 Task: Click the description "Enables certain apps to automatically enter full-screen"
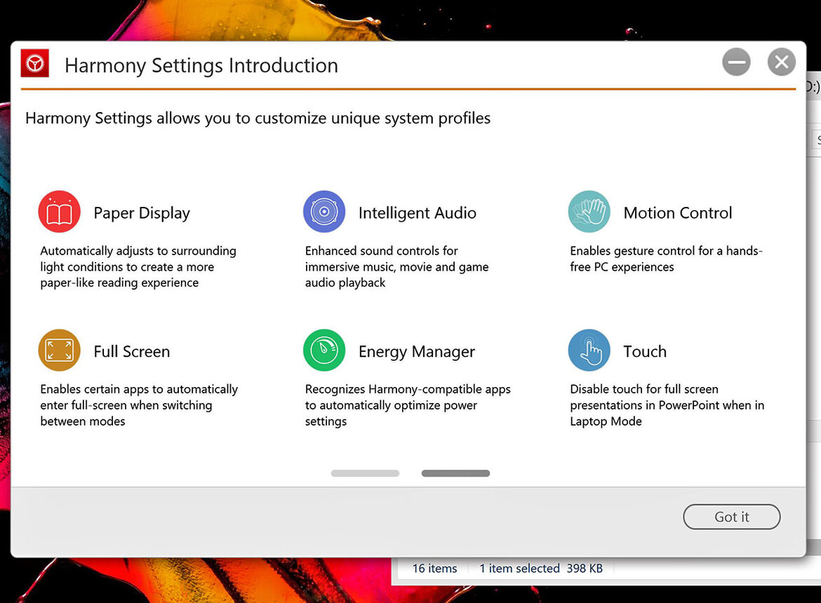coord(139,405)
